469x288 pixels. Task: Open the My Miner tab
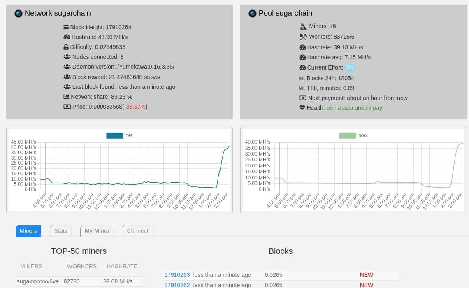pos(97,231)
